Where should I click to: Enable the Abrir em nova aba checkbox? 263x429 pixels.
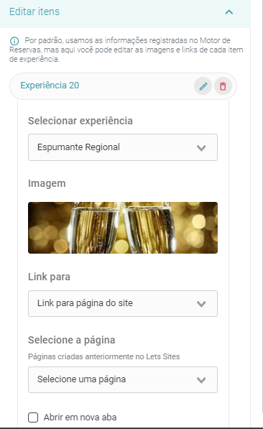click(33, 418)
